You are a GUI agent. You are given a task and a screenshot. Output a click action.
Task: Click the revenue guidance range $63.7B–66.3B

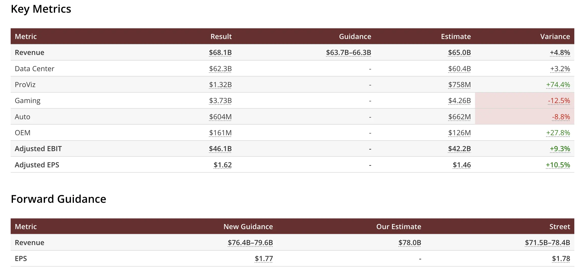pos(348,52)
